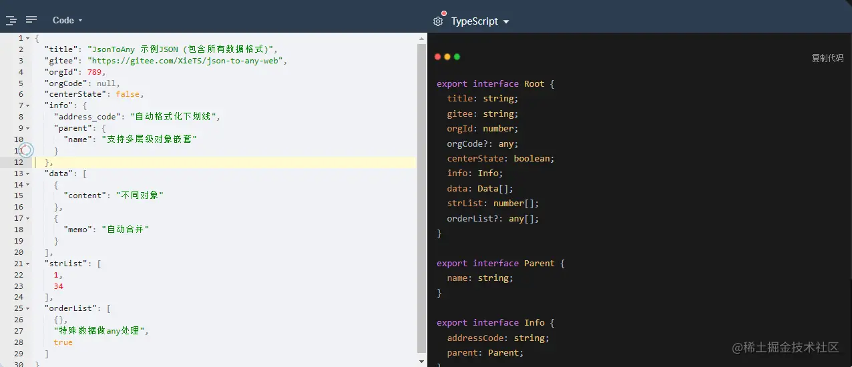This screenshot has width=852, height=367.
Task: Click the "address_code" key
Action: (87, 117)
